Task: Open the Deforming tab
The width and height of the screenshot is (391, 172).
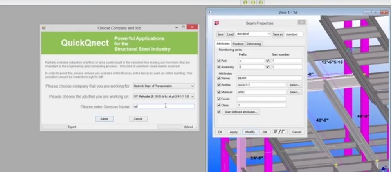Action: 253,44
